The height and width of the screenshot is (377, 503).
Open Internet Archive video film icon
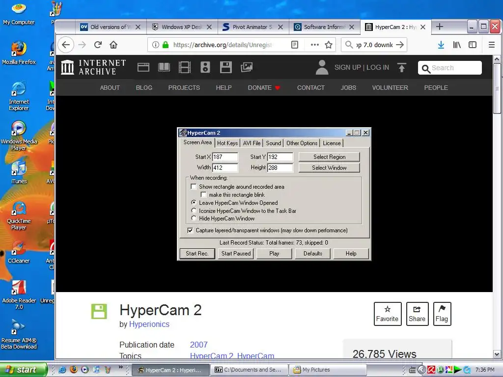[x=185, y=67]
